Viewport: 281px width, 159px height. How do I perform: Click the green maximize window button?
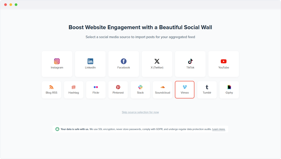pos(16,4)
